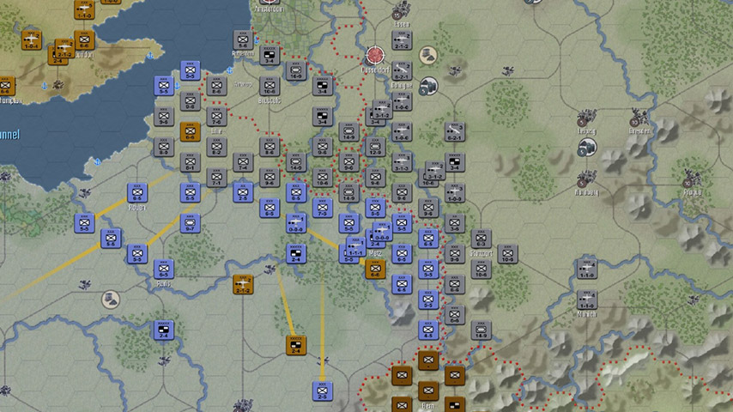Select grey 10-6 infantry at Brussels

pos(270,86)
